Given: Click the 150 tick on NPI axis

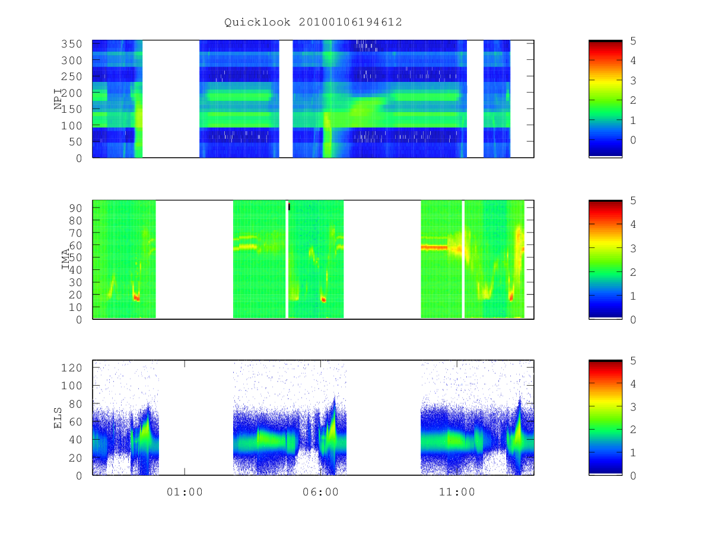Looking at the screenshot, I should pos(73,109).
